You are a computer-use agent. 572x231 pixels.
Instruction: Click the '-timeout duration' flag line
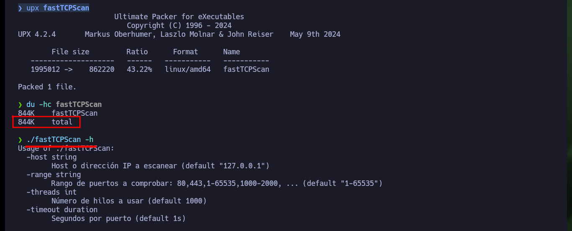click(x=62, y=210)
